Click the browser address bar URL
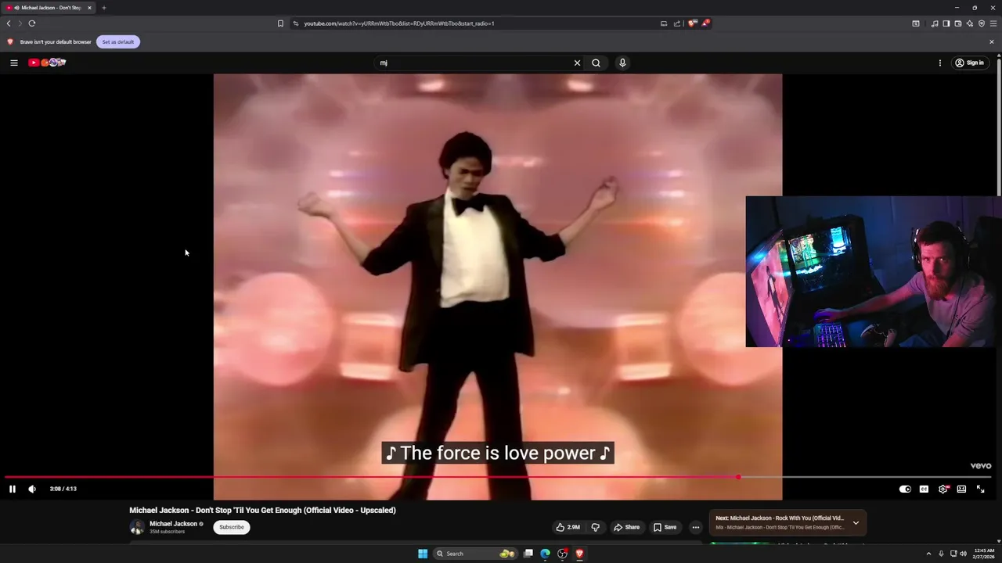 (x=399, y=23)
